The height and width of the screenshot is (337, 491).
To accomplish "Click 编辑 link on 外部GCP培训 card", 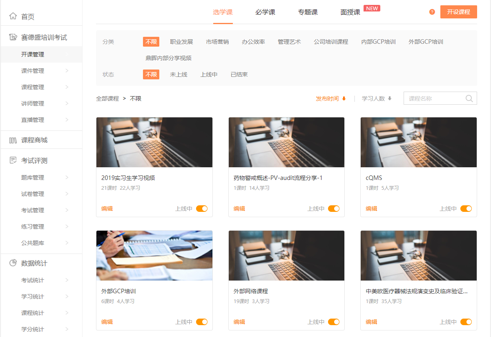I will [x=107, y=322].
